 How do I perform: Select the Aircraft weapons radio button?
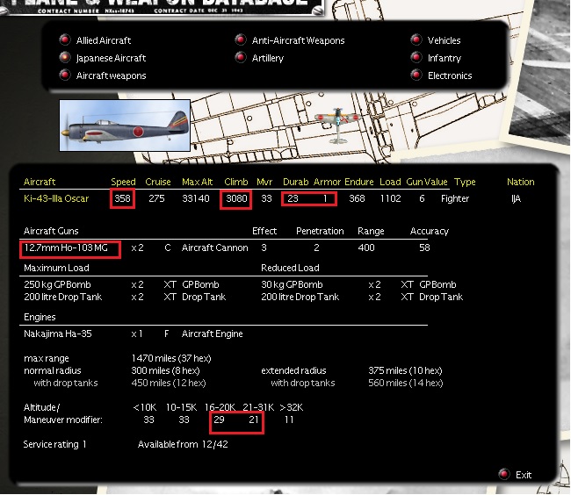[65, 75]
